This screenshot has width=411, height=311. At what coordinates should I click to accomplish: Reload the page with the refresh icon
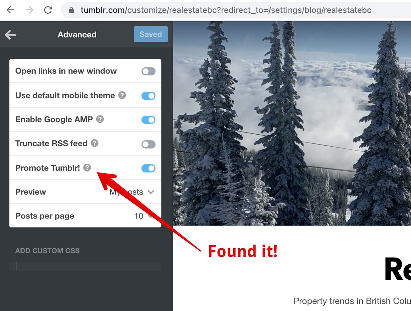pos(48,10)
